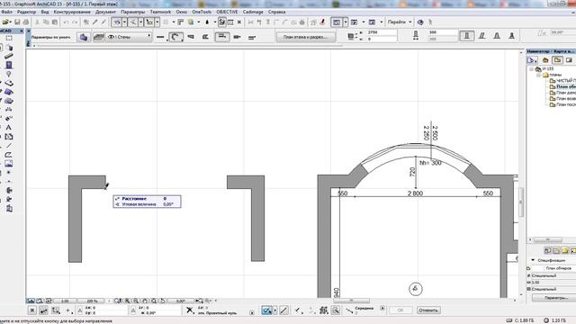Open the Teamwork menu
This screenshot has width=576, height=324.
tap(160, 12)
